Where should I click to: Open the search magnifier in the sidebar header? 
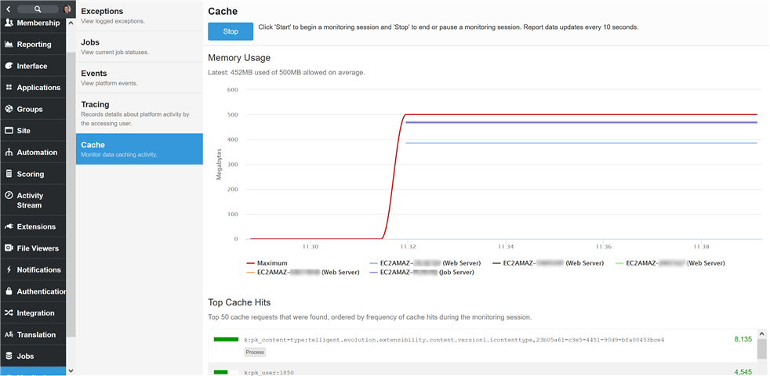coord(38,9)
